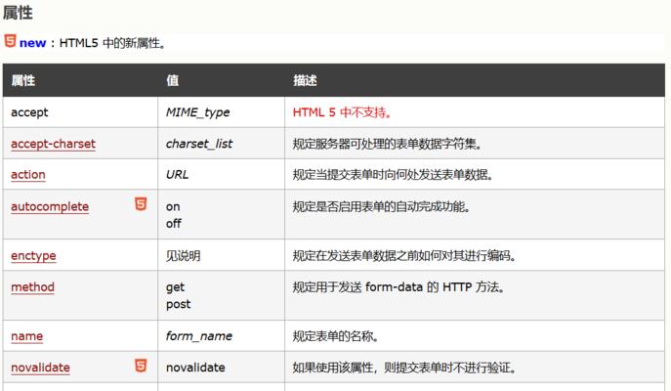This screenshot has width=671, height=391.
Task: Open the novalidate attribute link
Action: click(41, 368)
